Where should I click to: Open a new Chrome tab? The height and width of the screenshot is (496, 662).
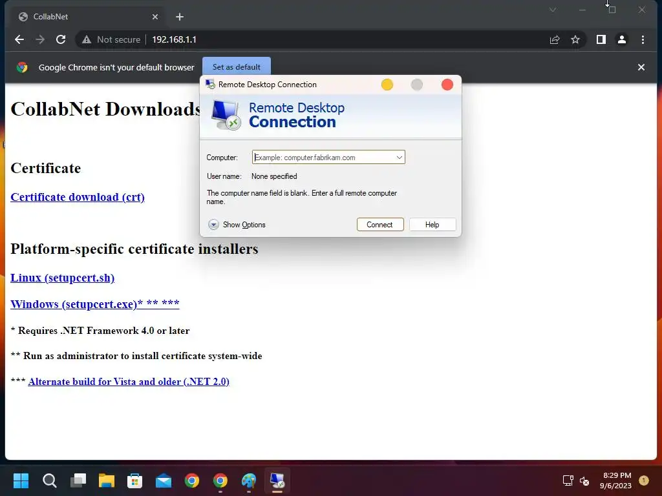tap(180, 16)
